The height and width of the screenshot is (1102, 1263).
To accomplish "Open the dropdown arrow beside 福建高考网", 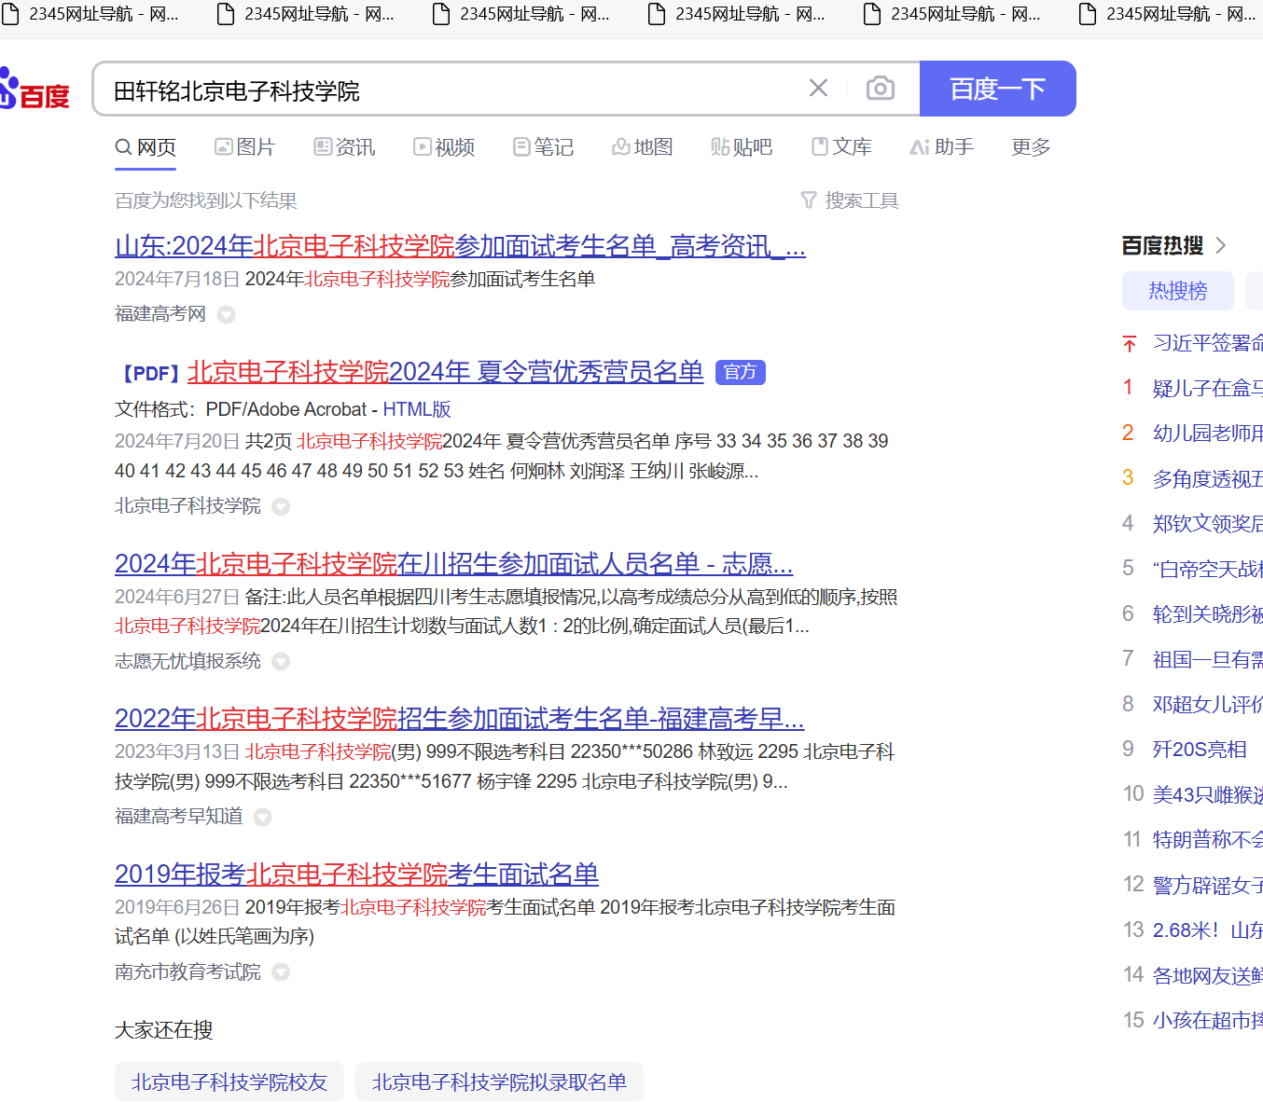I will tap(226, 315).
